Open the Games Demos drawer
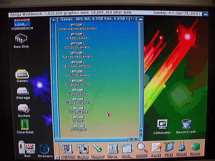The image size is (215, 161). coord(78,101)
